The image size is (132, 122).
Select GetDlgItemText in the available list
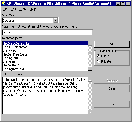[x=45, y=69]
